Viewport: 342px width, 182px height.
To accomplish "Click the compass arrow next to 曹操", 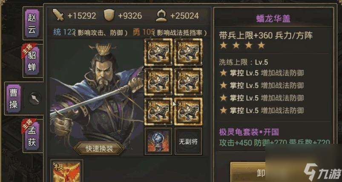I will [35, 98].
